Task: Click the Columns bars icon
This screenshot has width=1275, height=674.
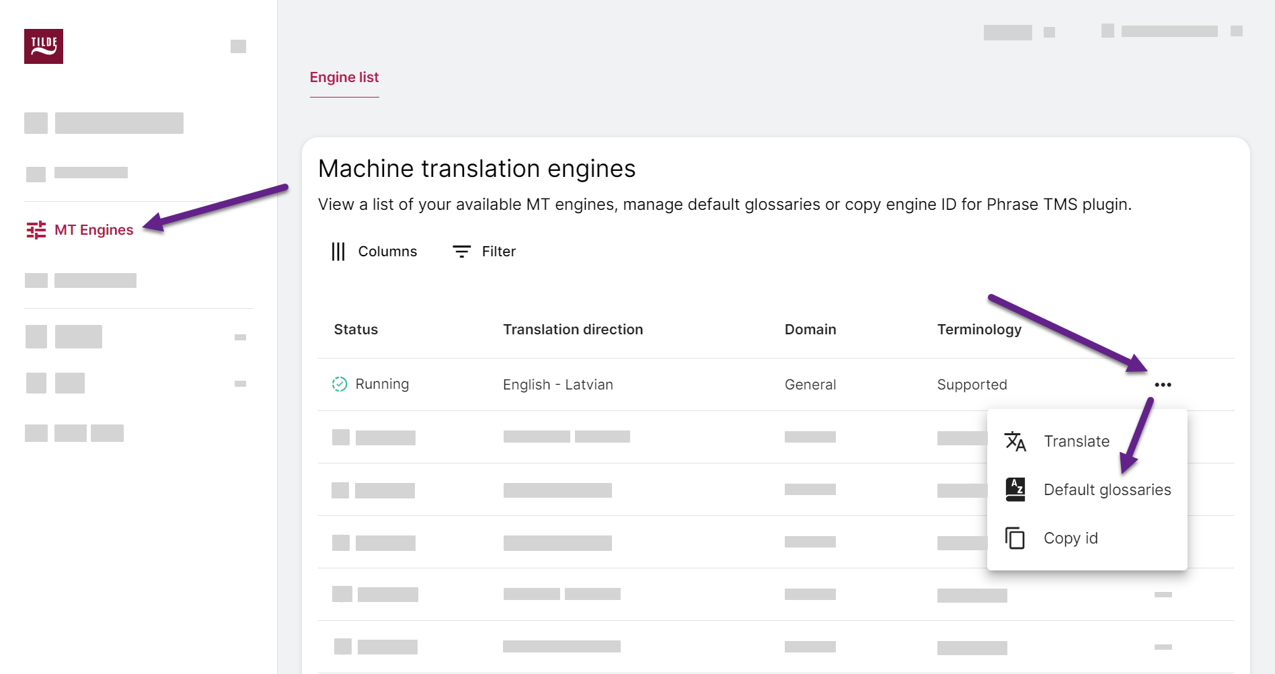Action: (338, 252)
